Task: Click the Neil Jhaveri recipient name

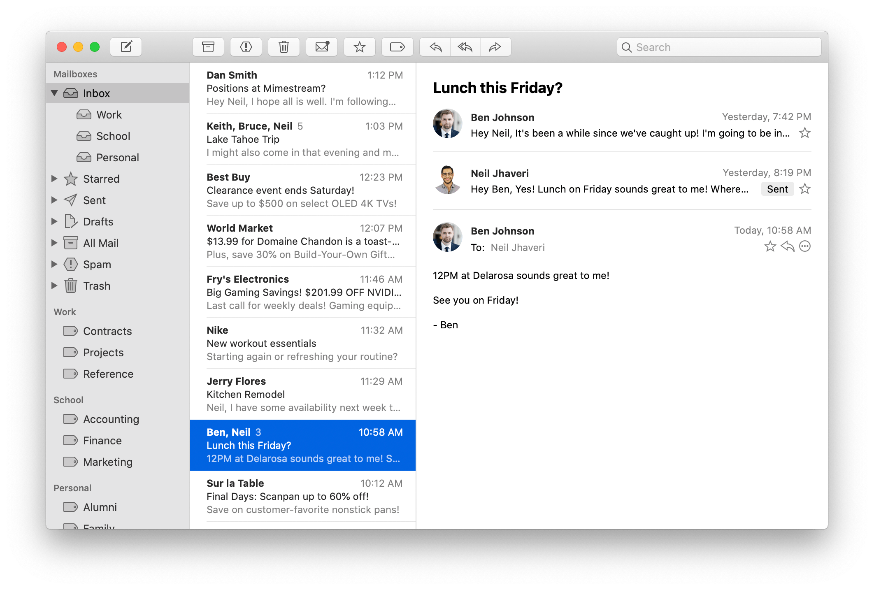Action: (x=518, y=247)
